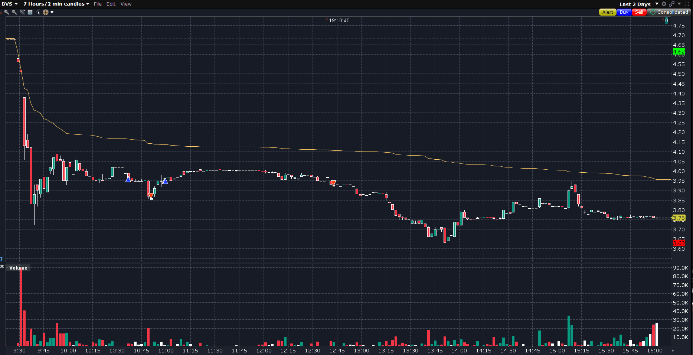This screenshot has width=693, height=355.
Task: Click the blue Buy button
Action: pos(624,12)
